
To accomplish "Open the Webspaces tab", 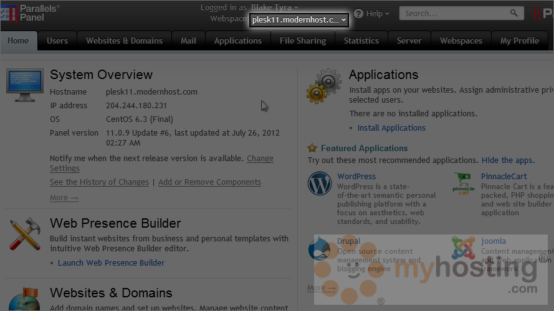I will point(461,40).
